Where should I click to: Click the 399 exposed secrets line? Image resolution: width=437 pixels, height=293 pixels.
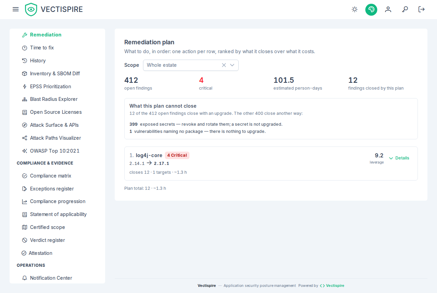pyautogui.click(x=206, y=124)
